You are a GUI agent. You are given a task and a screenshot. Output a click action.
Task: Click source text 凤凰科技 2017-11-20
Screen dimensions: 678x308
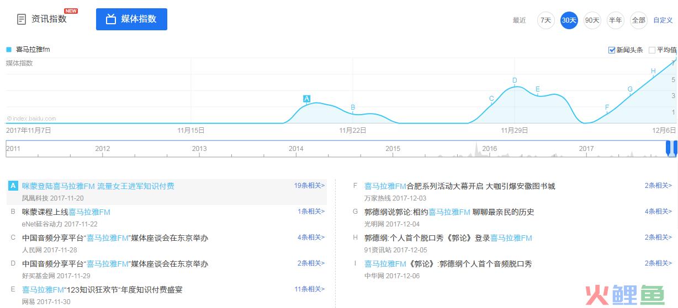coord(52,198)
